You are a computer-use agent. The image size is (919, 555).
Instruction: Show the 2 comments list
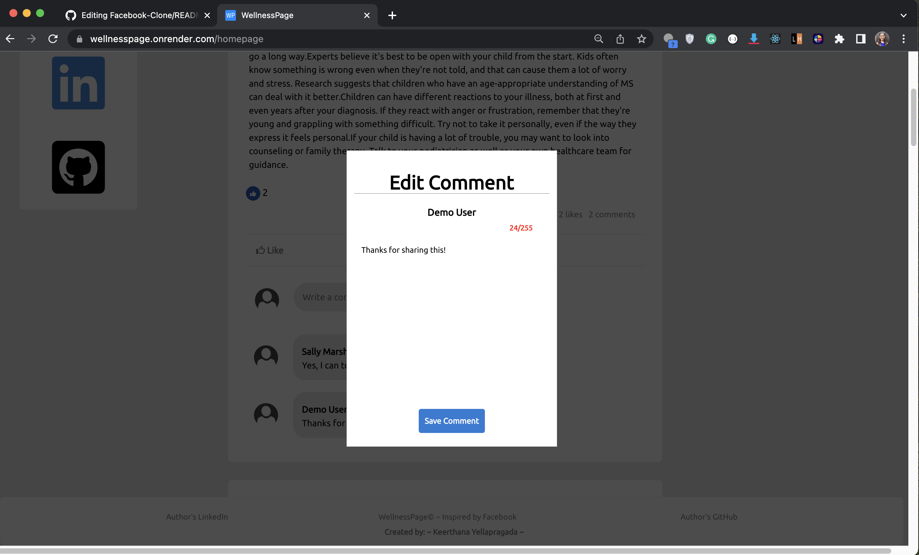click(x=611, y=214)
